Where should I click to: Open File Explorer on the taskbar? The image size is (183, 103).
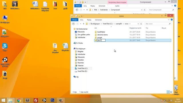tap(11, 100)
